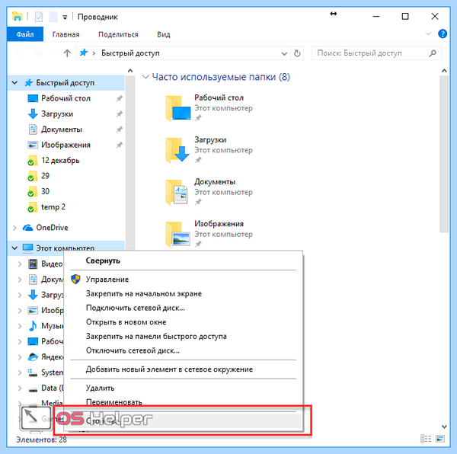Click the Яндекс disk icon in sidebar

click(33, 356)
